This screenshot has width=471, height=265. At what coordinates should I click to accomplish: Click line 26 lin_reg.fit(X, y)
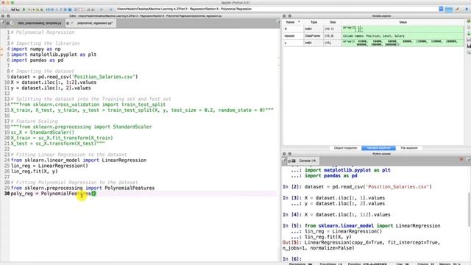(34, 172)
